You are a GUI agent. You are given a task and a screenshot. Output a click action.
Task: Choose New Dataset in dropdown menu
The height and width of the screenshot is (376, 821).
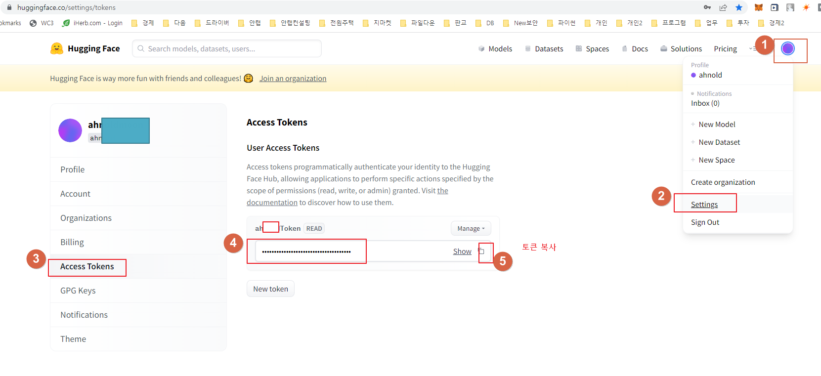738,142
